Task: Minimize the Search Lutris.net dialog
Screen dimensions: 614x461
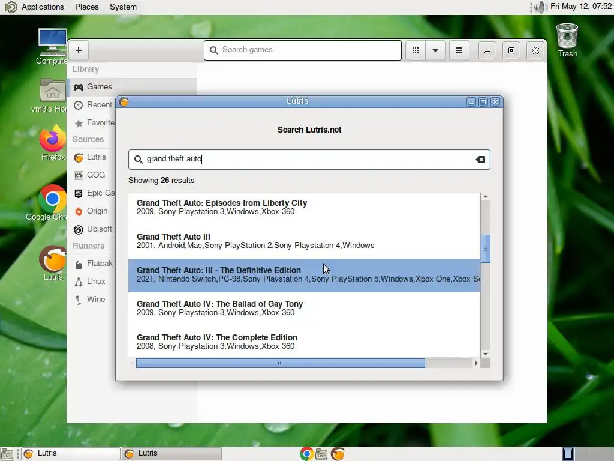Action: (x=471, y=102)
